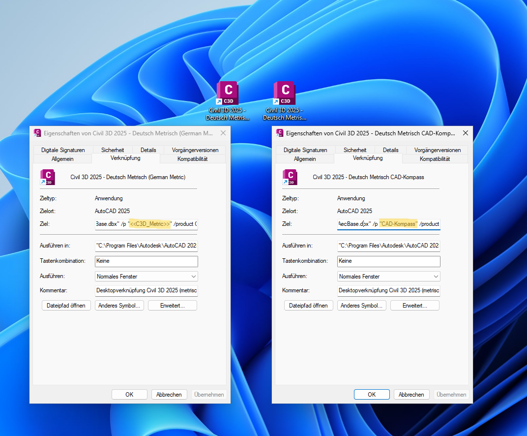Viewport: 527px width, 436px height.
Task: Open Erweitert... in the German Metric dialog
Action: pos(173,306)
